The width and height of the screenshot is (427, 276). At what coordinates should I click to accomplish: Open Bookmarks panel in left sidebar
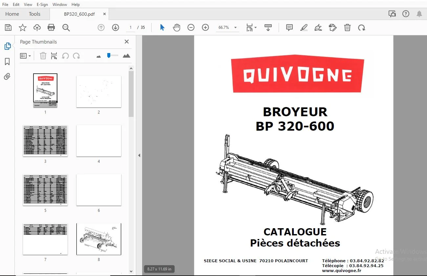pos(7,62)
